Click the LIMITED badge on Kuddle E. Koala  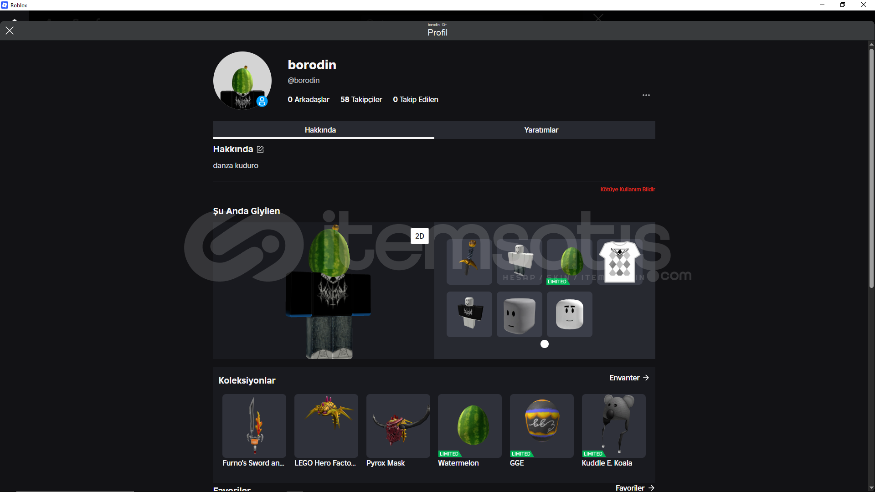click(593, 454)
